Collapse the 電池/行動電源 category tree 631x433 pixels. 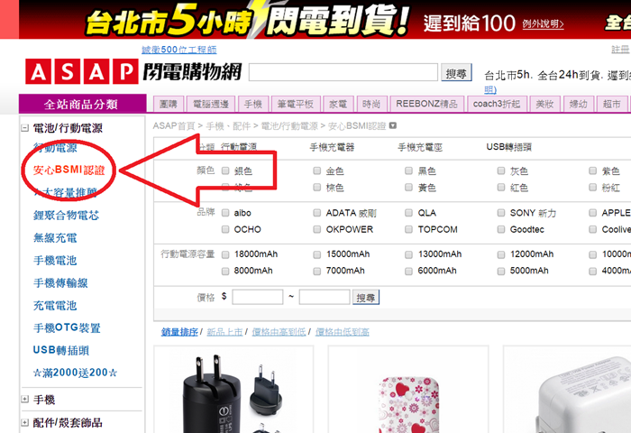pos(25,129)
